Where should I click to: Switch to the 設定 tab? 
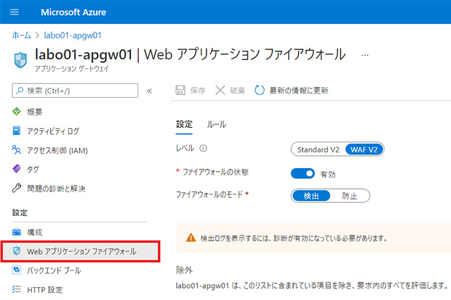(184, 125)
